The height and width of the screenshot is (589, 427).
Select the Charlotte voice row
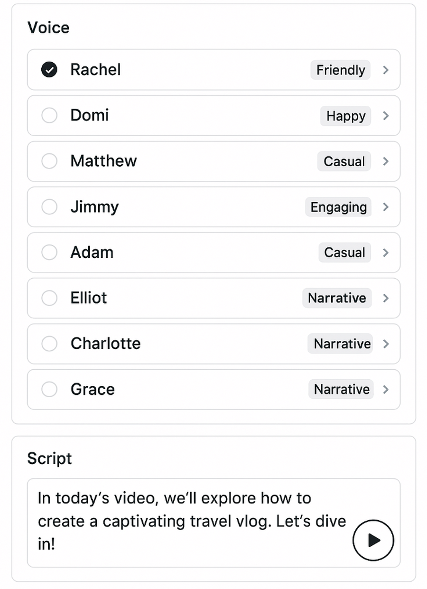coord(213,344)
